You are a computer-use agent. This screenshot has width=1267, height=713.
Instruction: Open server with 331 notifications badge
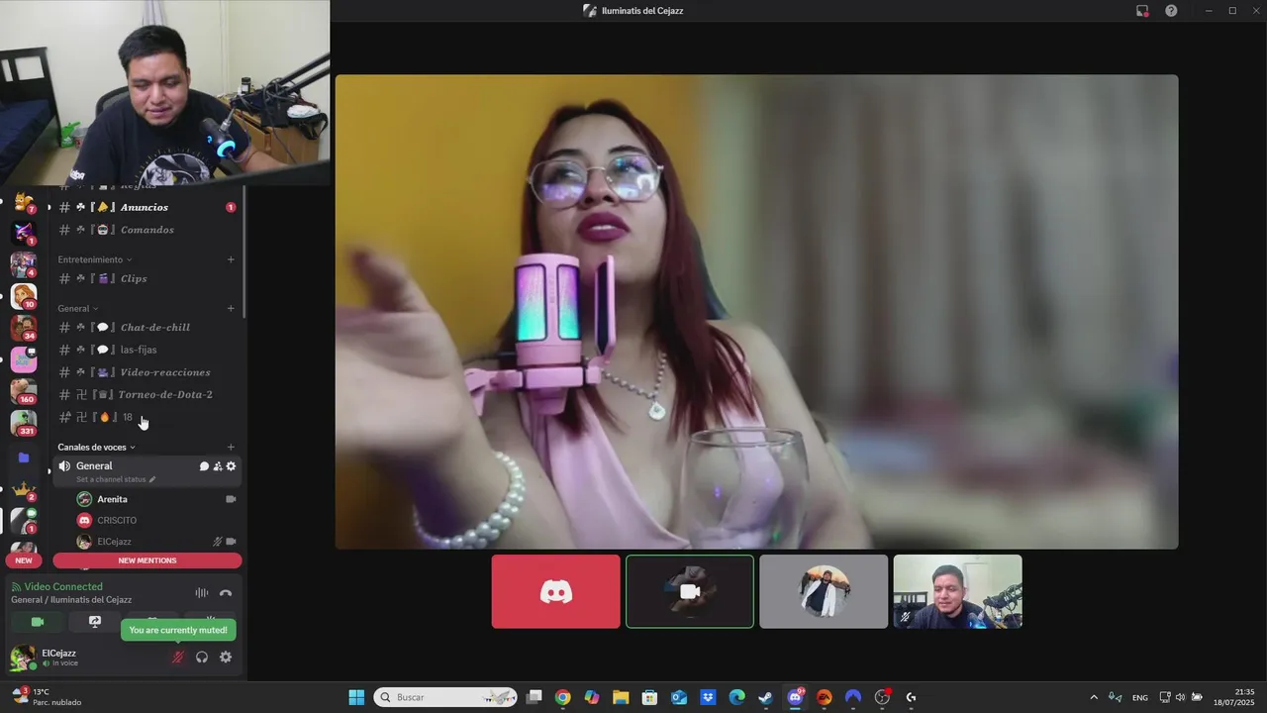[x=23, y=423]
